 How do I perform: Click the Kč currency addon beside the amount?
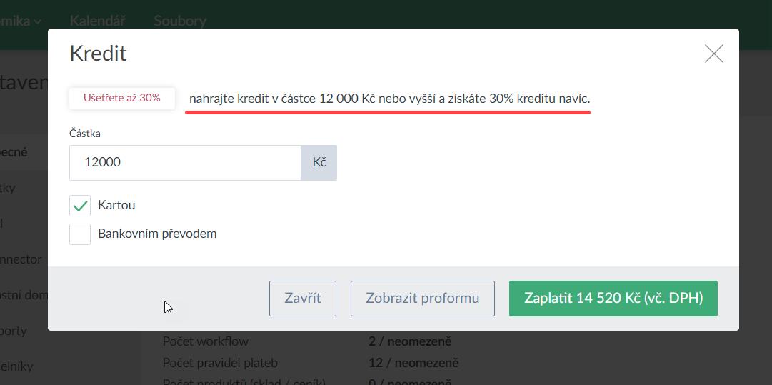(x=319, y=163)
